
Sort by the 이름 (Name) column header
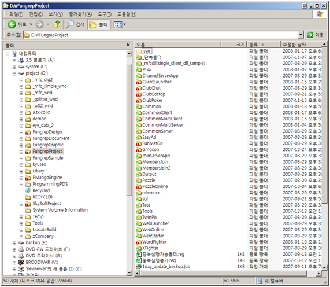tap(178, 45)
